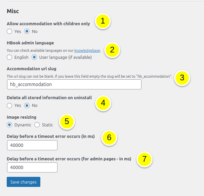This screenshot has height=196, width=204.
Task: Click the Save changes button
Action: pyautogui.click(x=24, y=182)
